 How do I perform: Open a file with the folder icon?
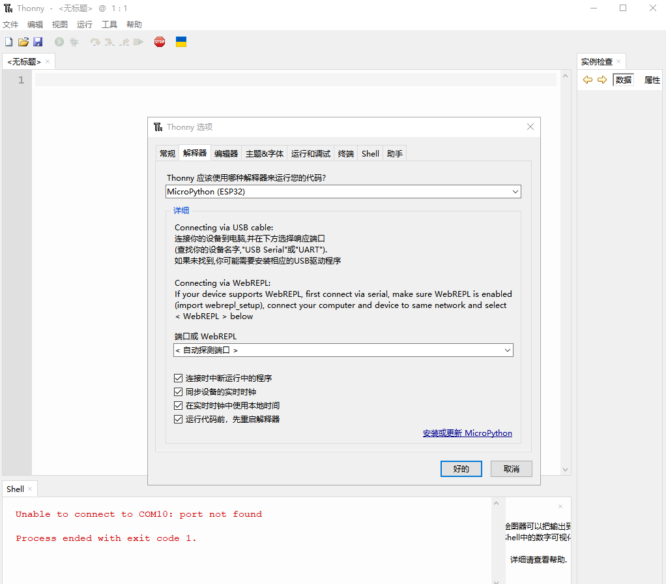click(23, 42)
